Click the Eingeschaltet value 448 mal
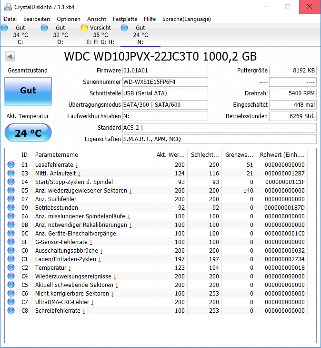321x348 pixels. point(293,105)
